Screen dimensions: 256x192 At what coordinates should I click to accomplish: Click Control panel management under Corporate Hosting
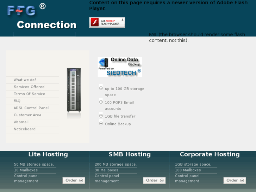187,178
